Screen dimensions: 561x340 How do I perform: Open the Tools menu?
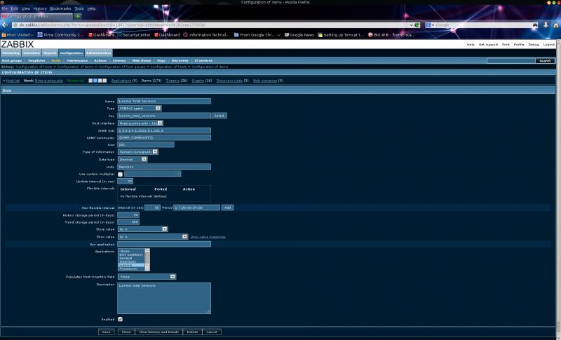click(x=79, y=8)
